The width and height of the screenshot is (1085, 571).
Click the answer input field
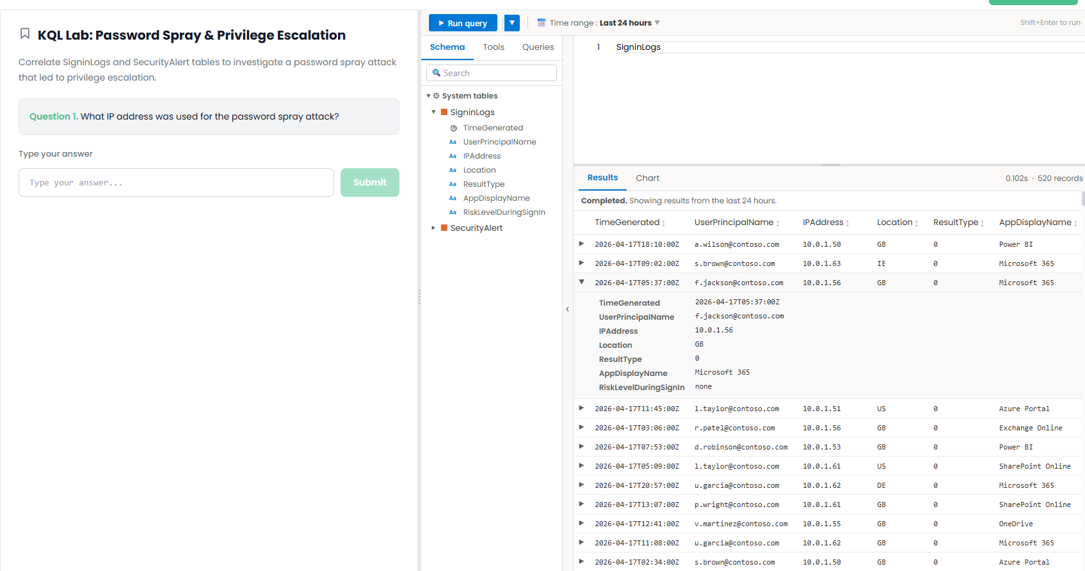[176, 182]
